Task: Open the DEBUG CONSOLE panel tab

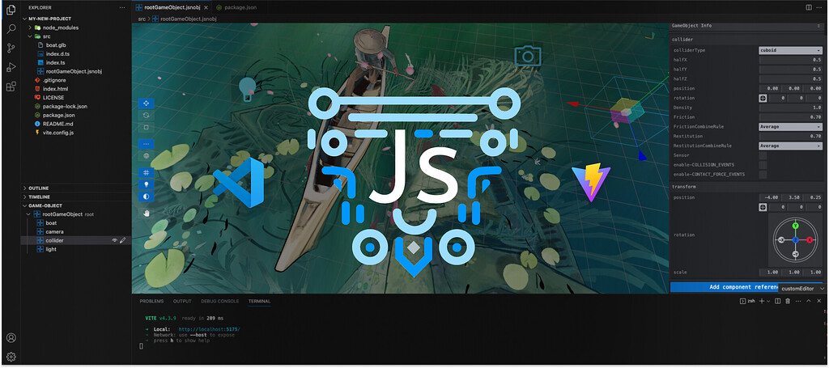Action: pyautogui.click(x=220, y=302)
